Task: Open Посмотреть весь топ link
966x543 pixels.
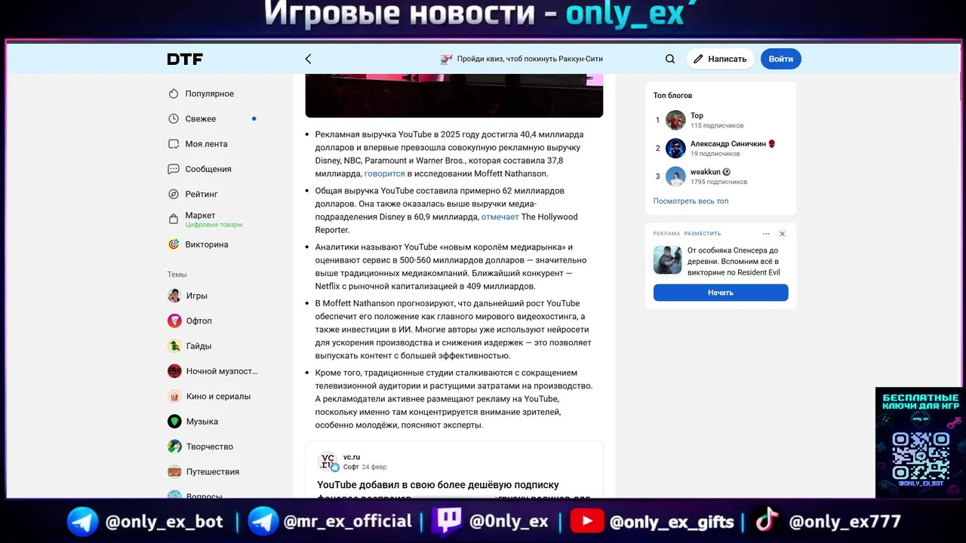Action: 691,201
